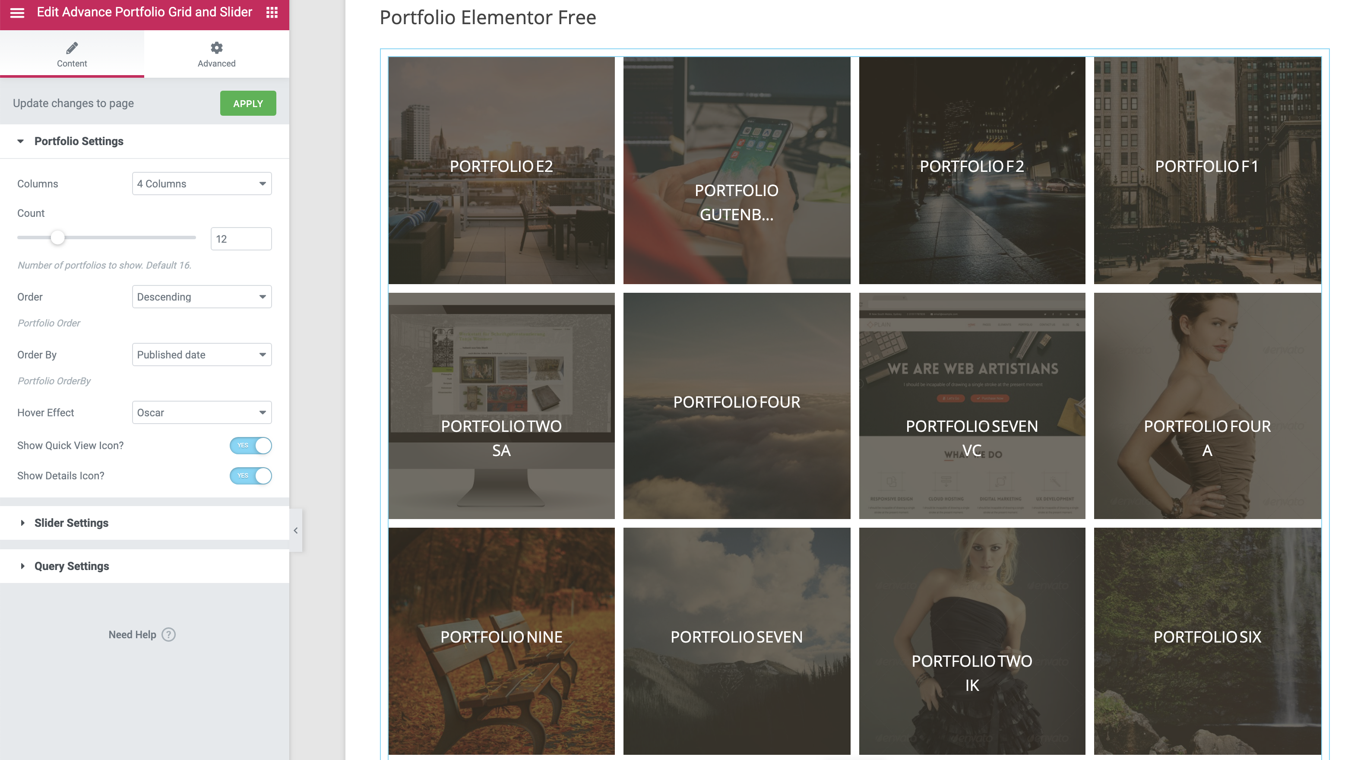Viewport: 1348px width, 760px height.
Task: Expand the Slider Settings section
Action: [144, 523]
